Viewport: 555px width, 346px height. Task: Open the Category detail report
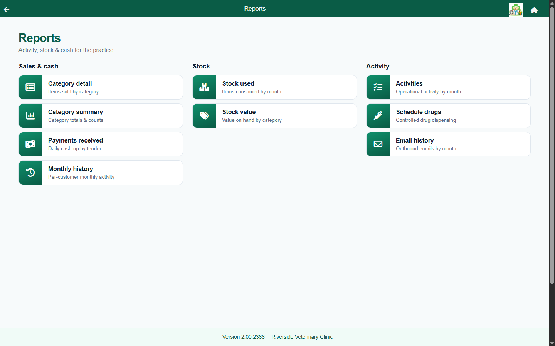tap(101, 87)
